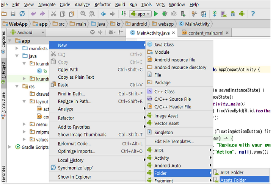Switch to content_main.xml tab
The height and width of the screenshot is (185, 273).
click(206, 33)
